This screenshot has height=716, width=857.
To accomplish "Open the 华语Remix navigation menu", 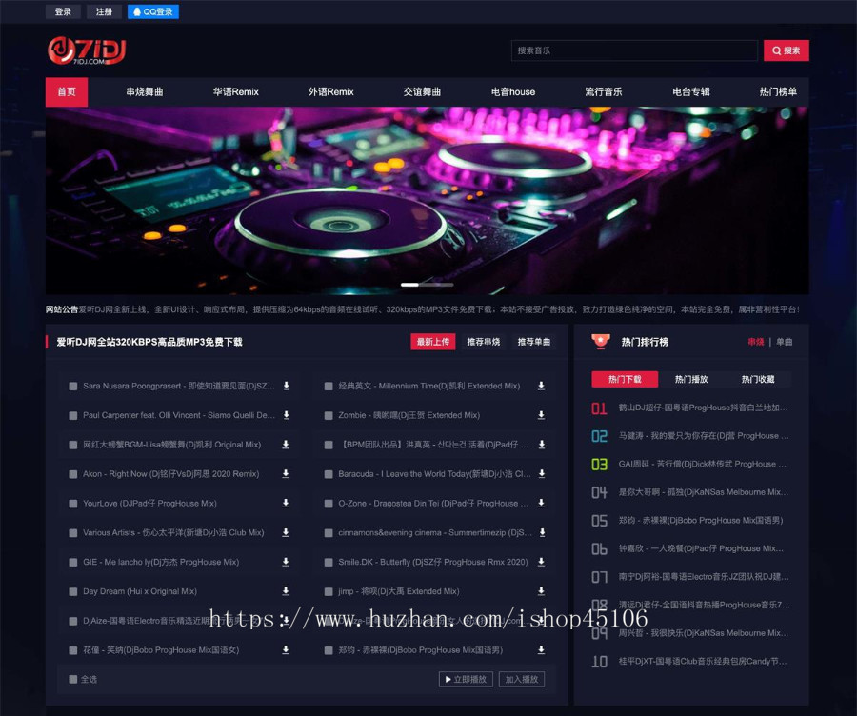I will click(x=235, y=92).
